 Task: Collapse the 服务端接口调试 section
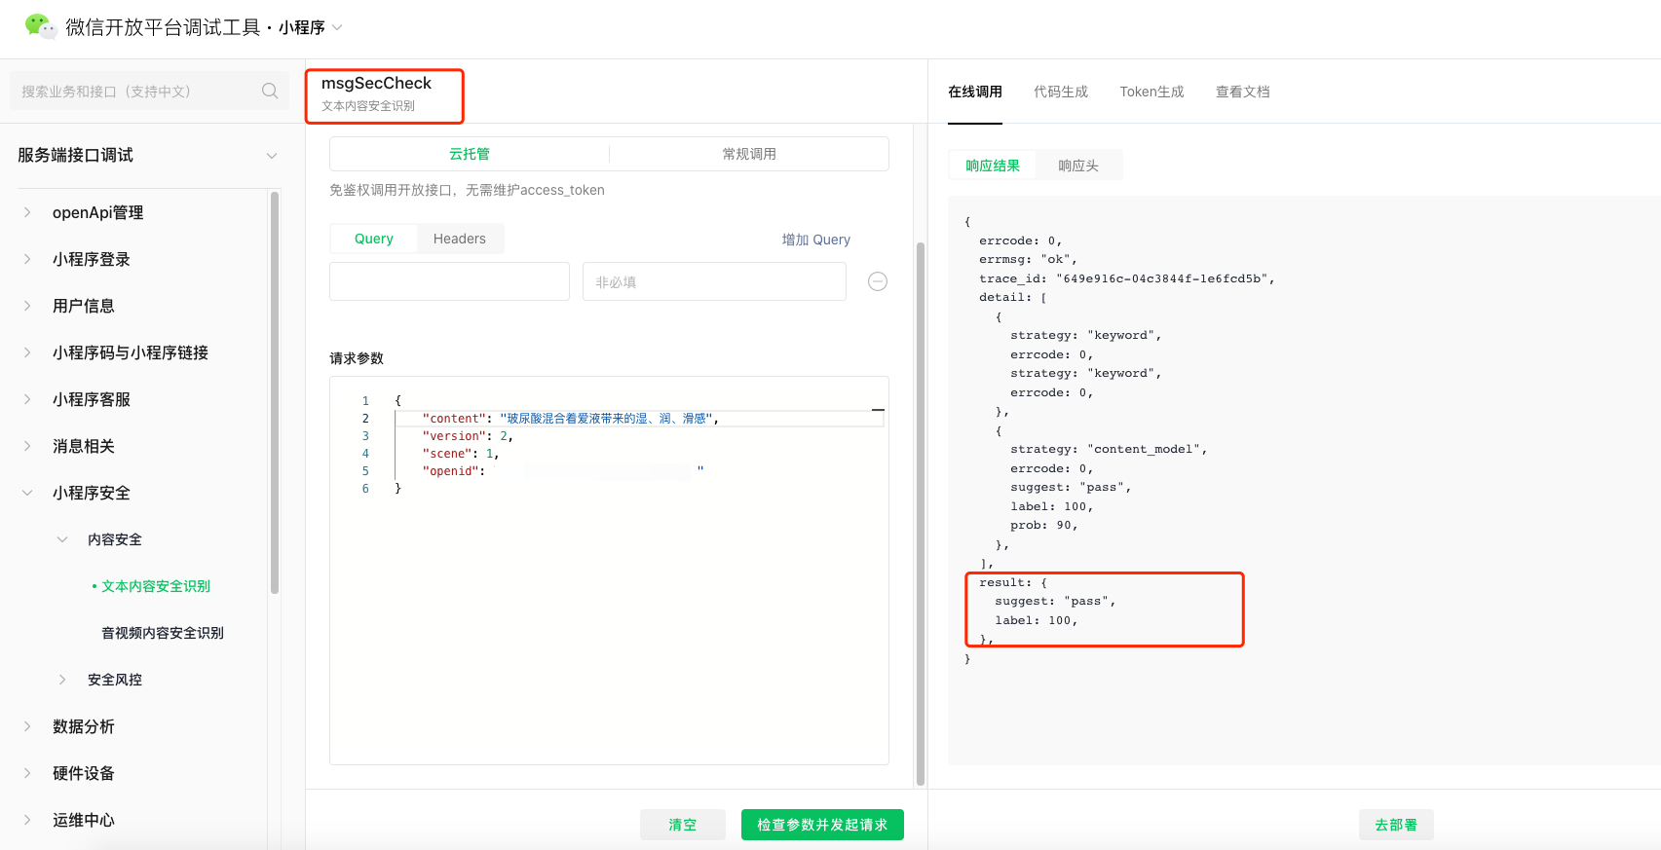click(272, 156)
